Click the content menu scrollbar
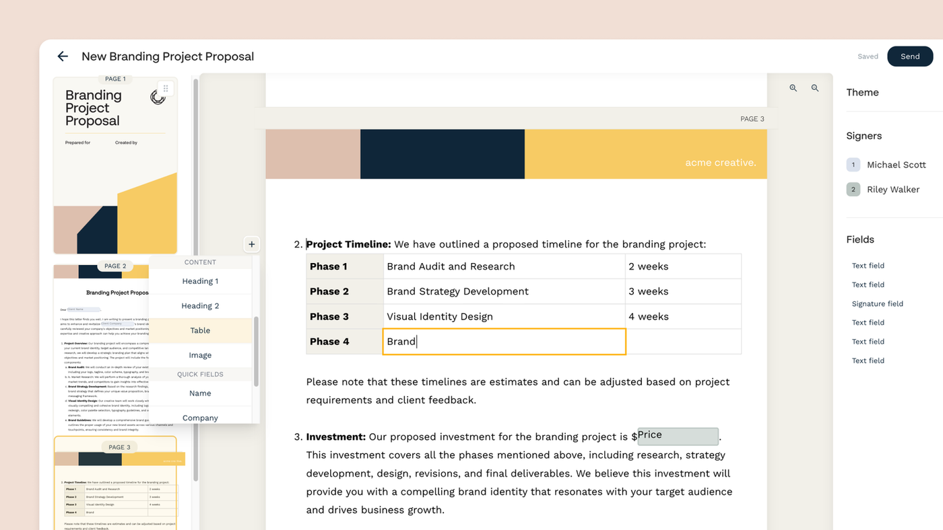Image resolution: width=943 pixels, height=530 pixels. 256,350
